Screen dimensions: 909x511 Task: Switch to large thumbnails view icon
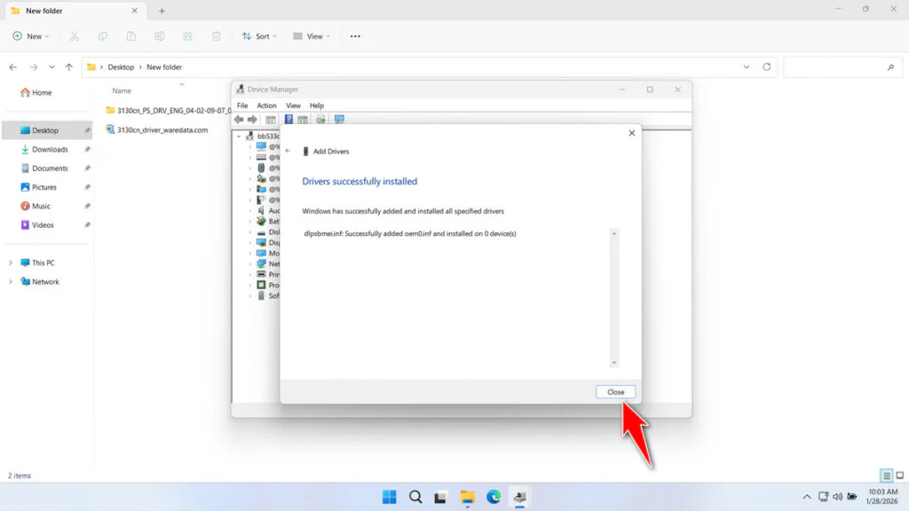click(x=900, y=476)
